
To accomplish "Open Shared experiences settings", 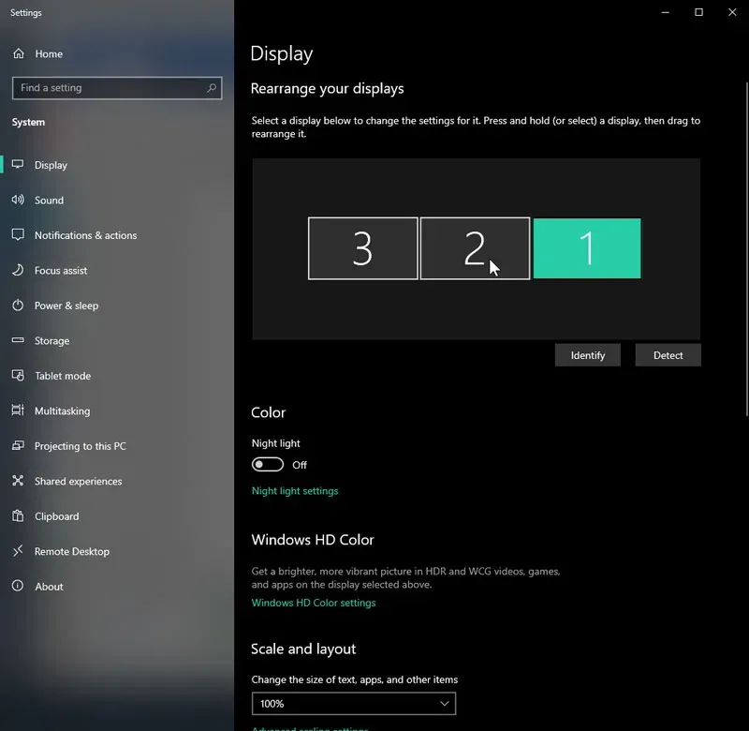I will point(117,481).
